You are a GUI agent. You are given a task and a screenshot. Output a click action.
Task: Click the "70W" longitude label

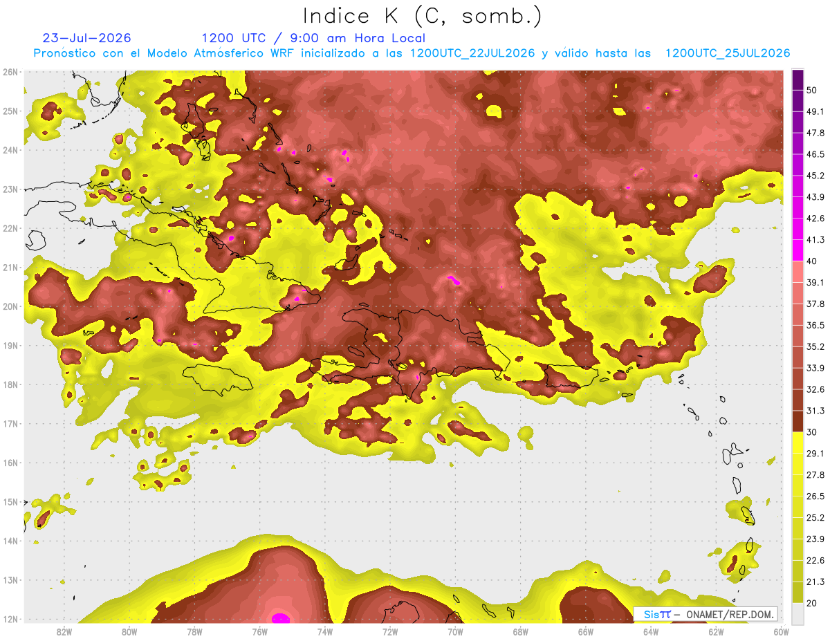pos(455,631)
